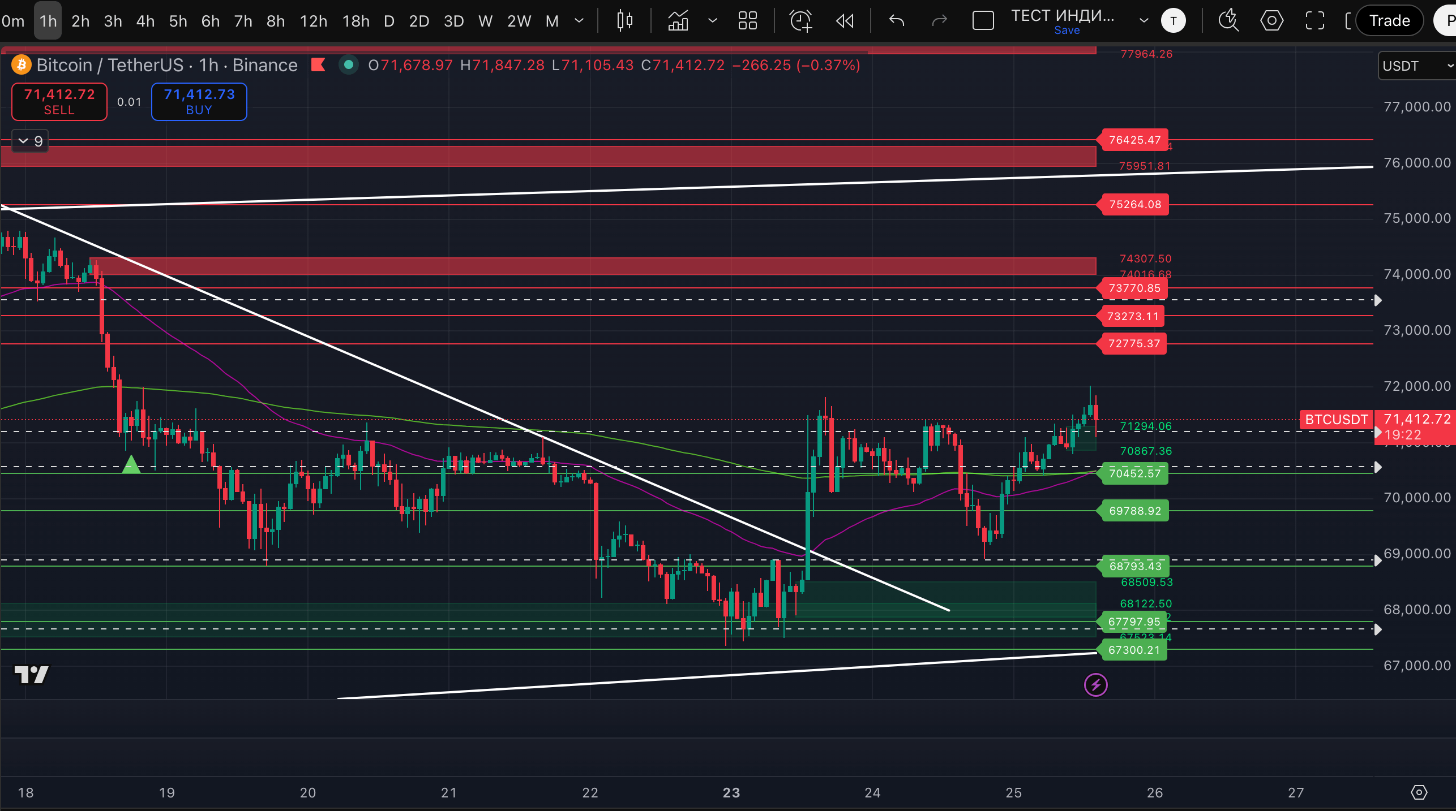Toggle the market status green dot
This screenshot has height=811, width=1456.
(x=349, y=65)
